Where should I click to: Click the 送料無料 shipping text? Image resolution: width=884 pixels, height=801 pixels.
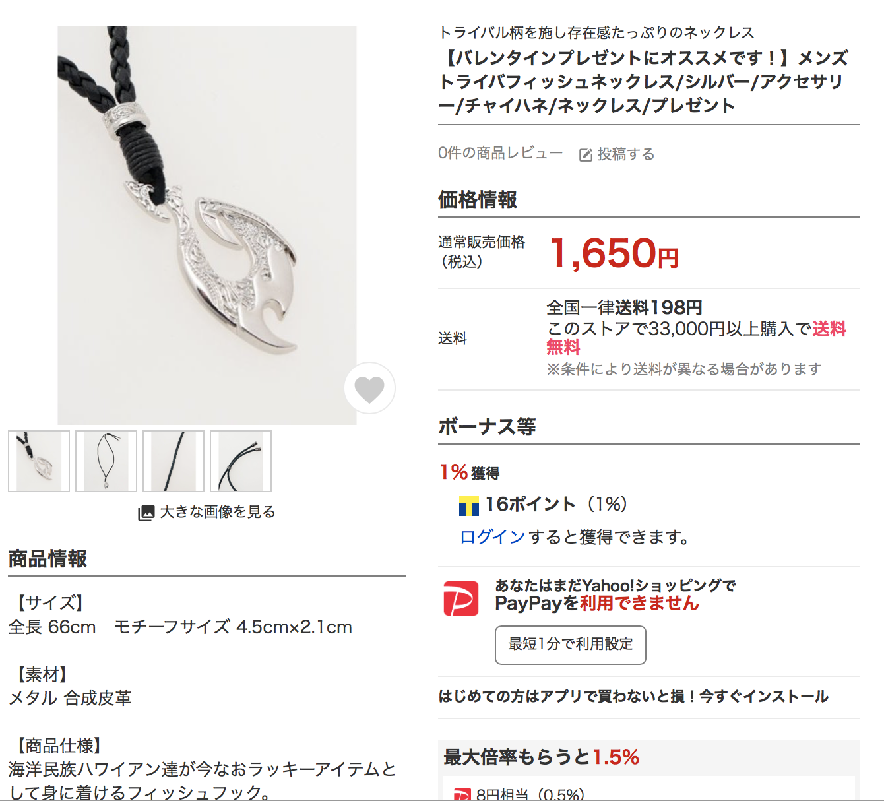(696, 338)
